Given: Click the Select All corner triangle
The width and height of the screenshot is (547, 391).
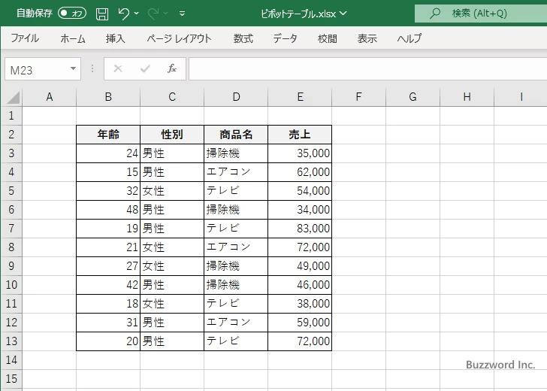Looking at the screenshot, I should tap(12, 97).
